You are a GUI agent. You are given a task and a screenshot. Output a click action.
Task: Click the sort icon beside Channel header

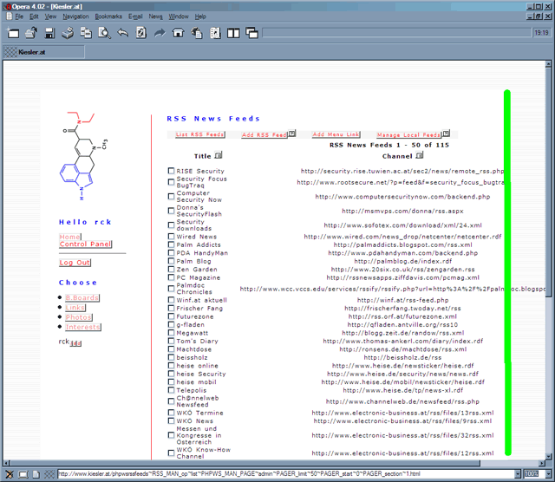tap(420, 156)
